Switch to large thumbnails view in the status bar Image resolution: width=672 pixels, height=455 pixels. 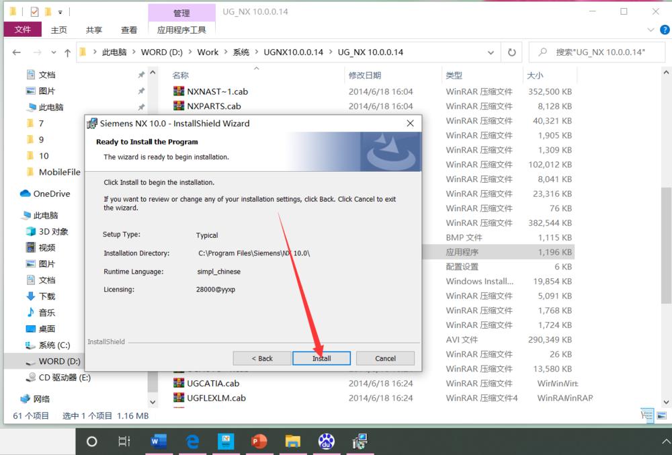tap(661, 415)
